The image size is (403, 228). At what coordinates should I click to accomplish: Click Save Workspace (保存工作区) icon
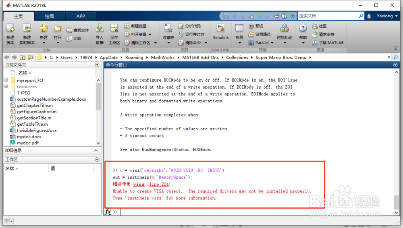coord(114,28)
